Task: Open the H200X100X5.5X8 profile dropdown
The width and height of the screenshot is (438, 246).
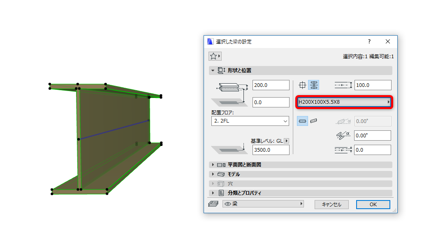Action: [x=344, y=102]
